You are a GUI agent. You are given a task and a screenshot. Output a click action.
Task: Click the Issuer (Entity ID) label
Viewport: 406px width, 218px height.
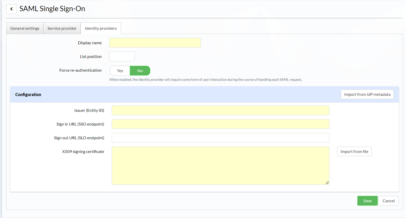coord(89,110)
